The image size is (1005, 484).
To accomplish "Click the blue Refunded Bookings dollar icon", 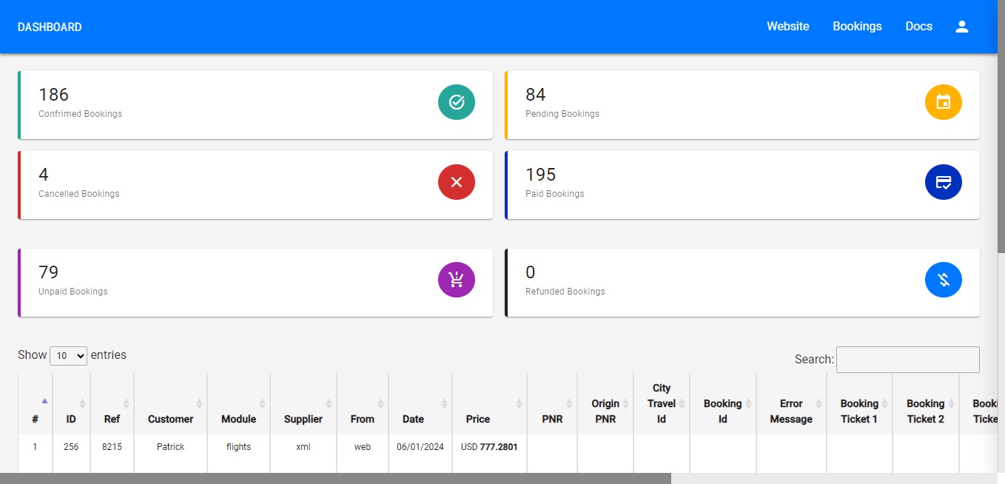I will pos(943,280).
